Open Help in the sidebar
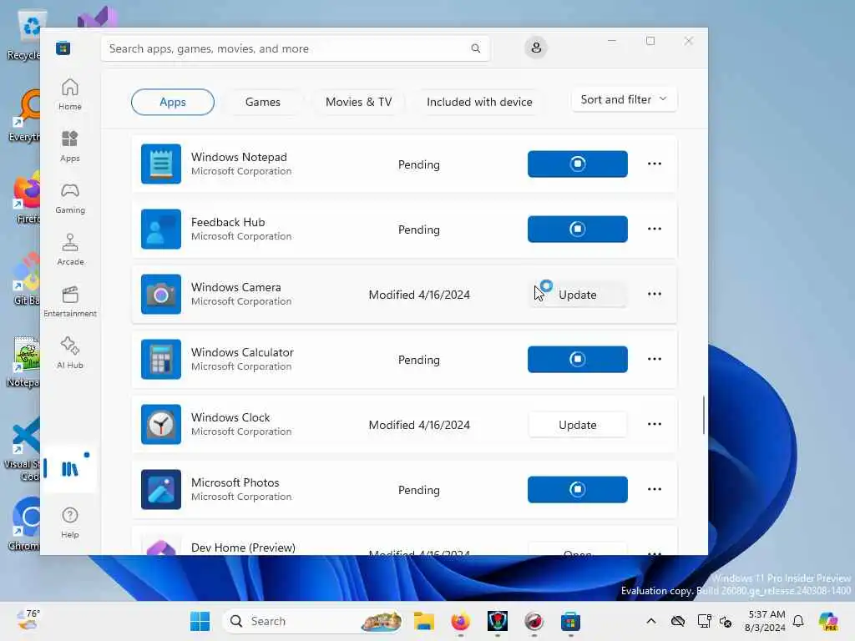855x641 pixels. click(x=70, y=522)
